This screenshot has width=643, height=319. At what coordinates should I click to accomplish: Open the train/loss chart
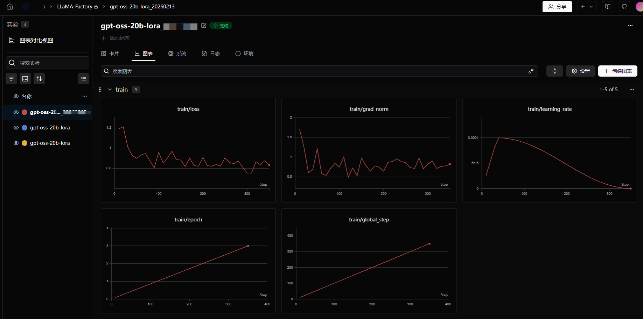188,150
